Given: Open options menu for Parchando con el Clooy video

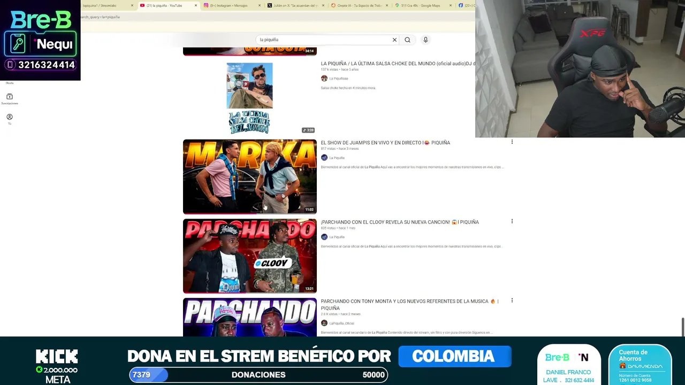Looking at the screenshot, I should [x=512, y=221].
